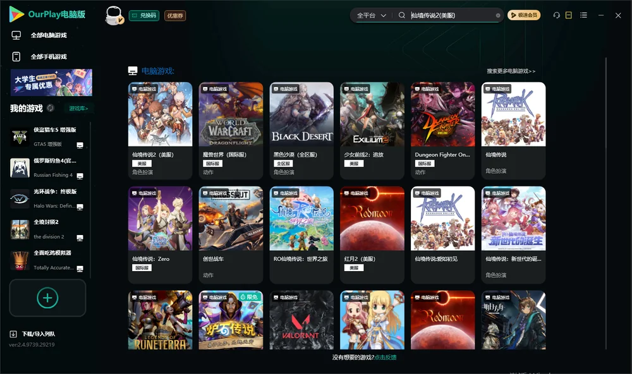Select 全部电脑游戏 in sidebar
This screenshot has width=632, height=374.
coord(49,35)
